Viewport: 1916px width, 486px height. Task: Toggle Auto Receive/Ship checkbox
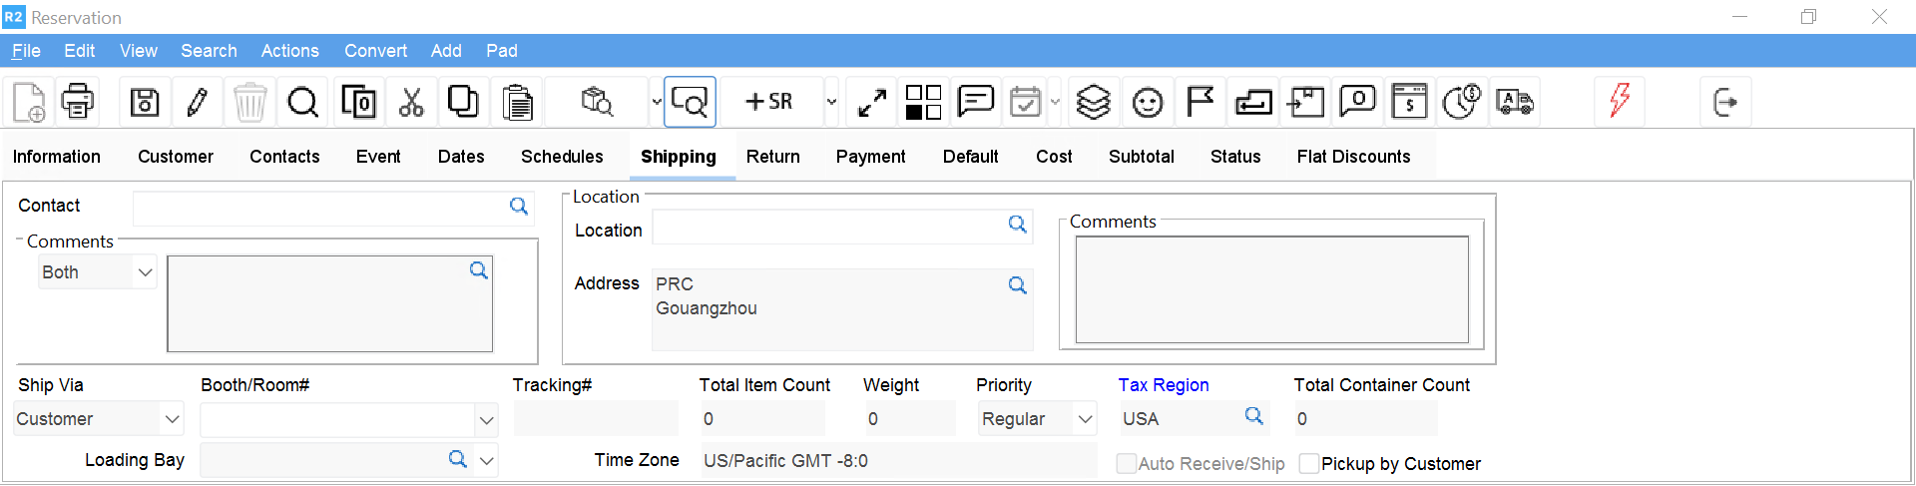[1127, 463]
